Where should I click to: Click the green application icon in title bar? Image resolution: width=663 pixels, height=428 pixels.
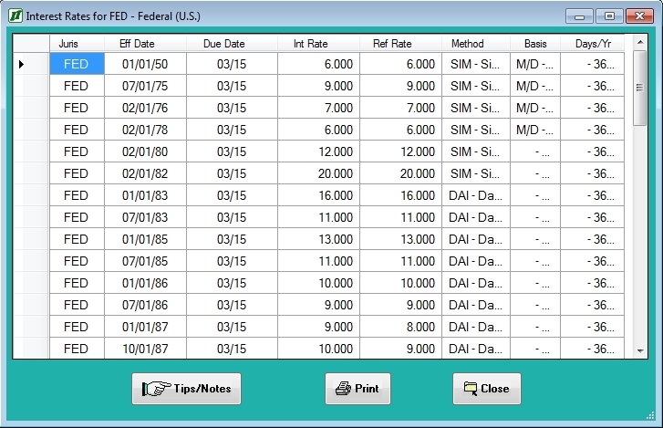point(16,16)
